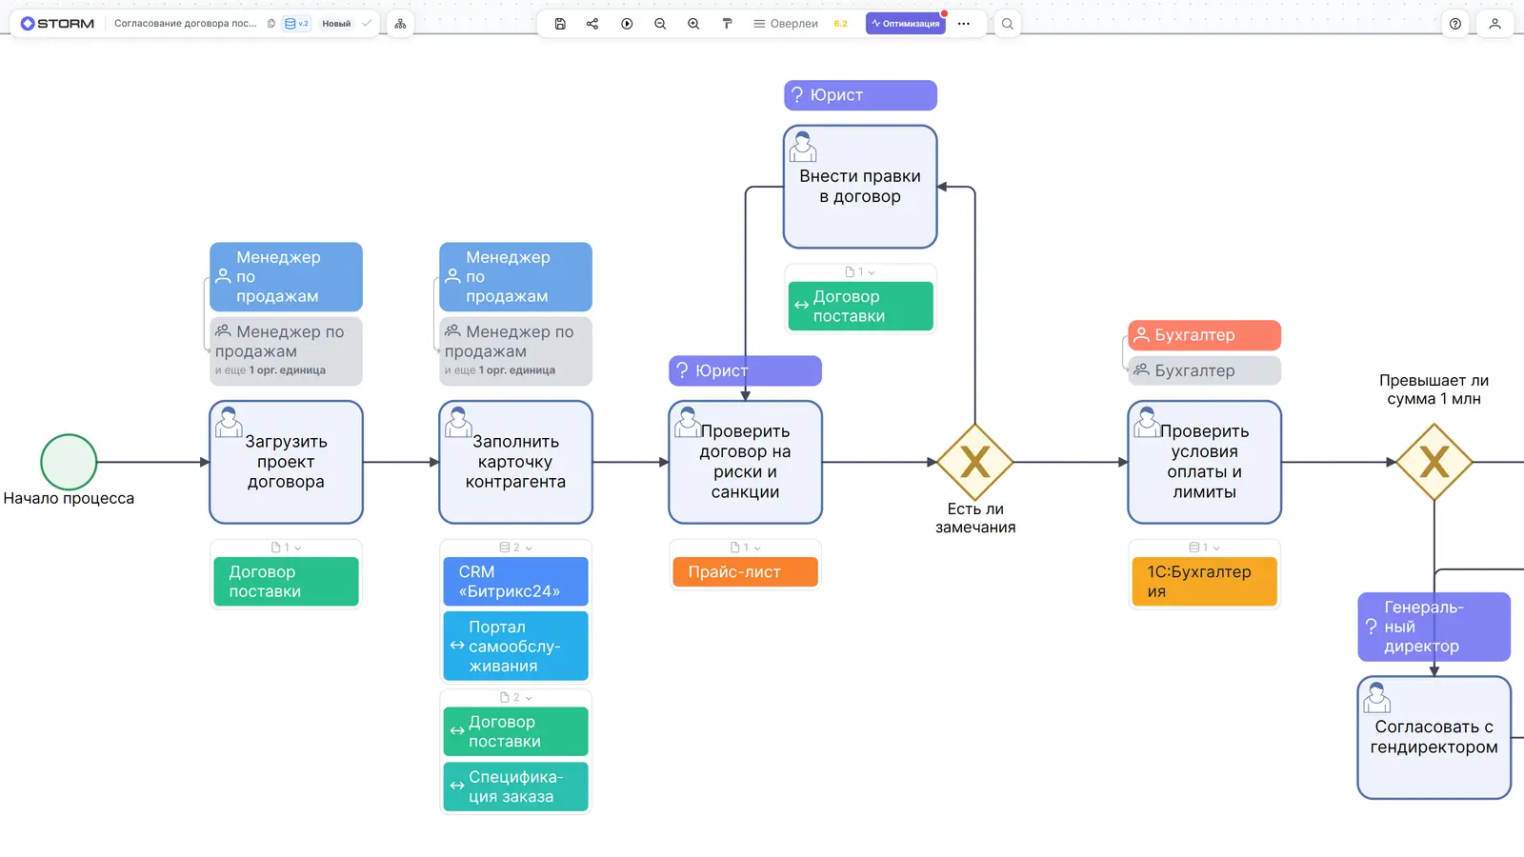The width and height of the screenshot is (1524, 857).
Task: Open the v.2 version selector
Action: (296, 24)
